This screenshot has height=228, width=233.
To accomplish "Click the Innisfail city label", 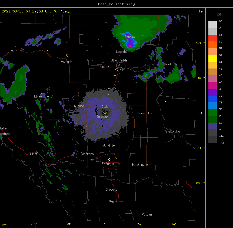I will pyautogui.click(x=112, y=88).
